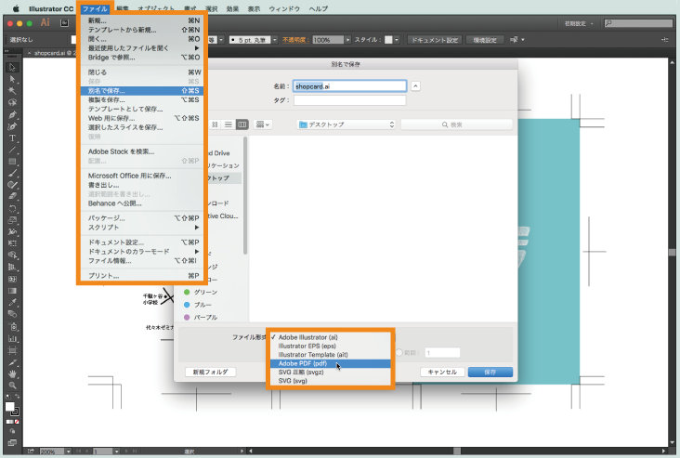Screen dimensions: 680x458
Task: Expand the ドキュメントのカラーモード submenu
Action: click(142, 252)
